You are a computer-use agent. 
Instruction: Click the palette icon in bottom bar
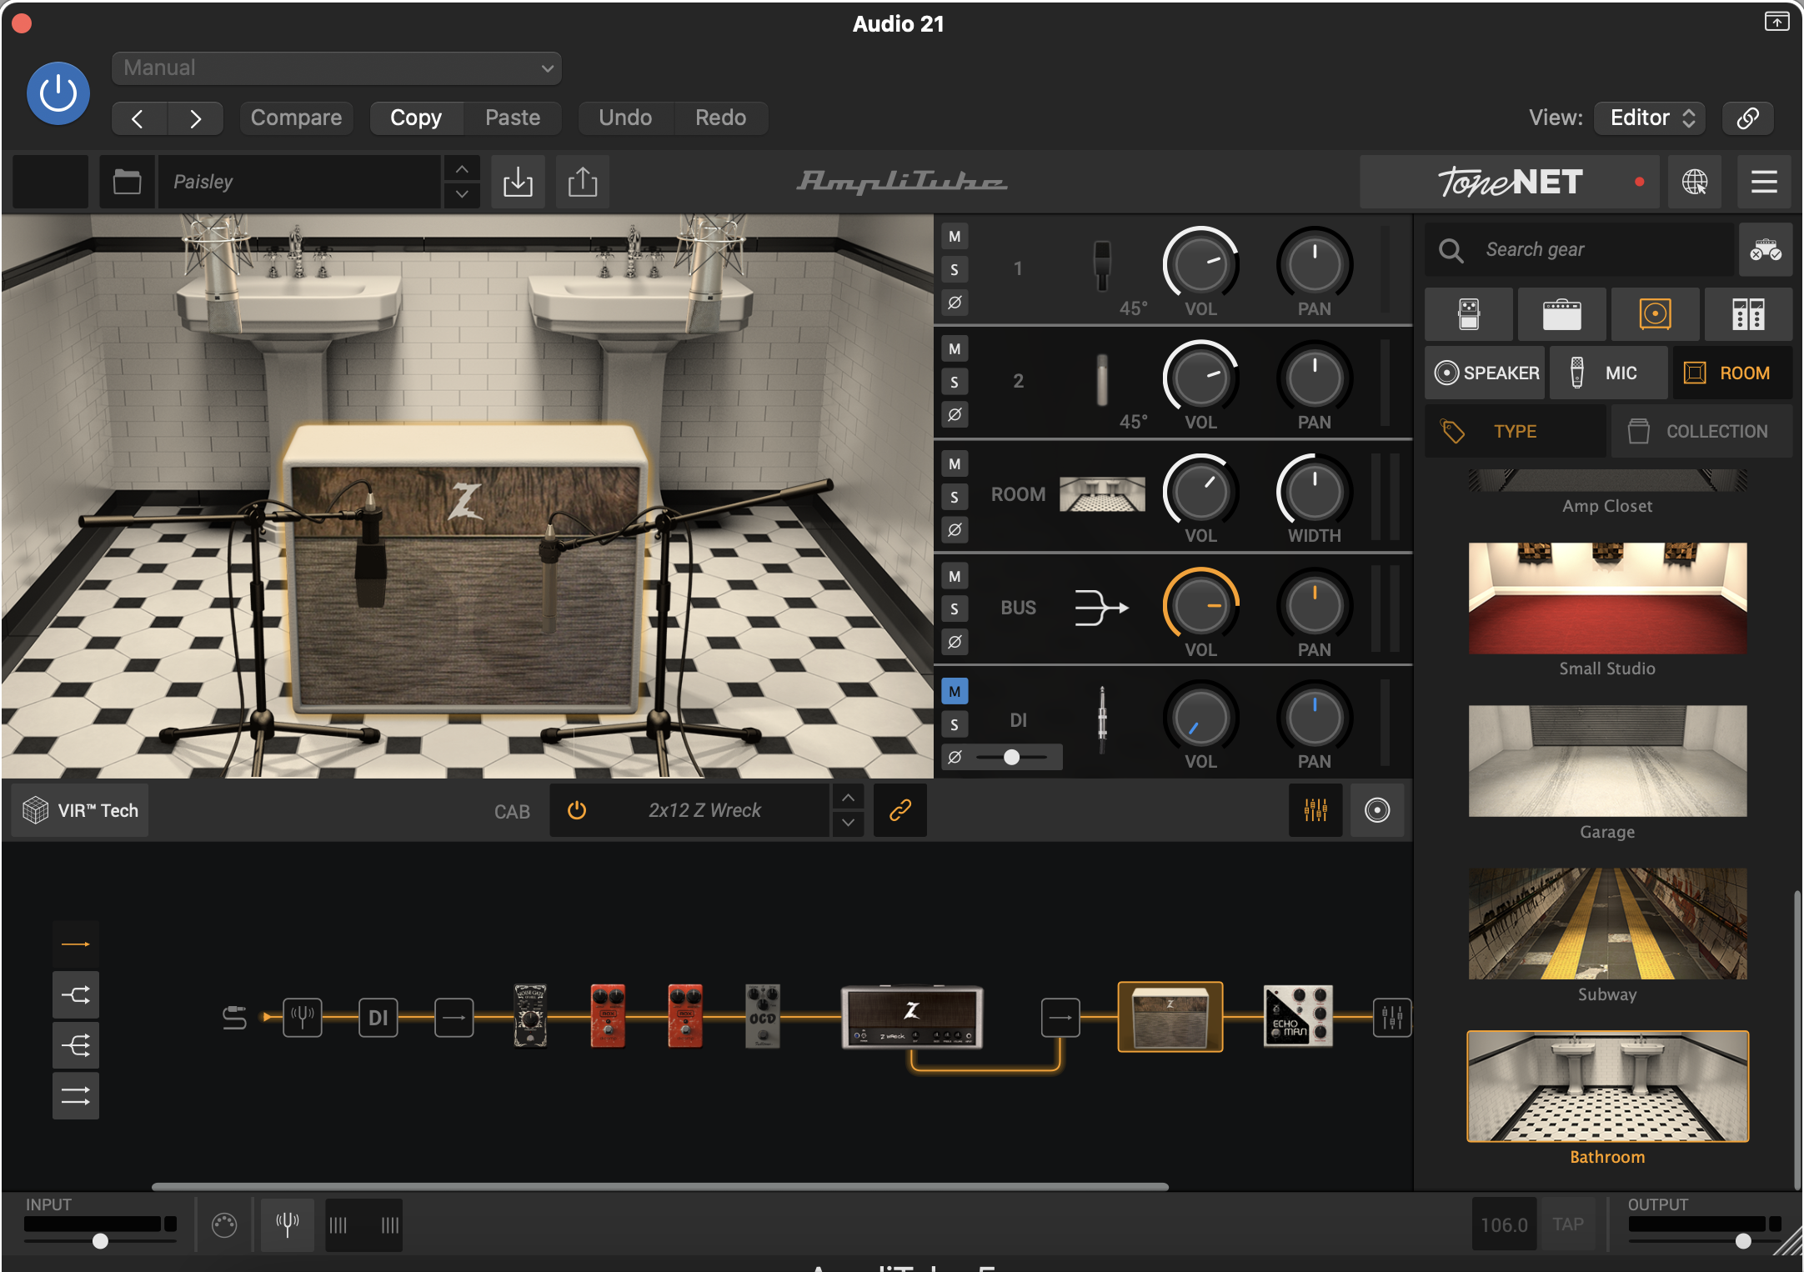point(224,1224)
